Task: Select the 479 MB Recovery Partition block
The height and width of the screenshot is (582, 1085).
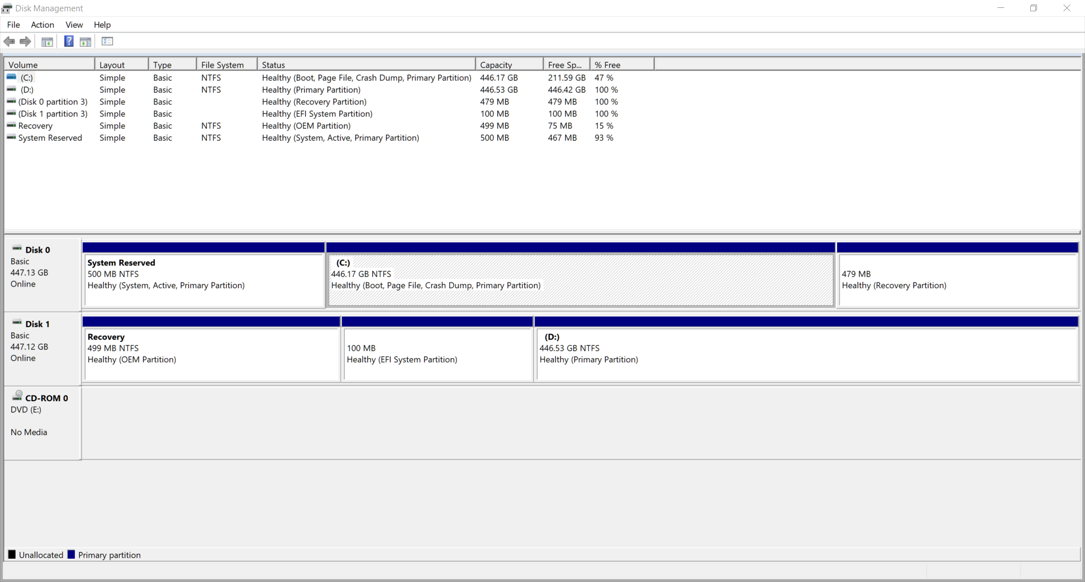Action: (x=958, y=275)
